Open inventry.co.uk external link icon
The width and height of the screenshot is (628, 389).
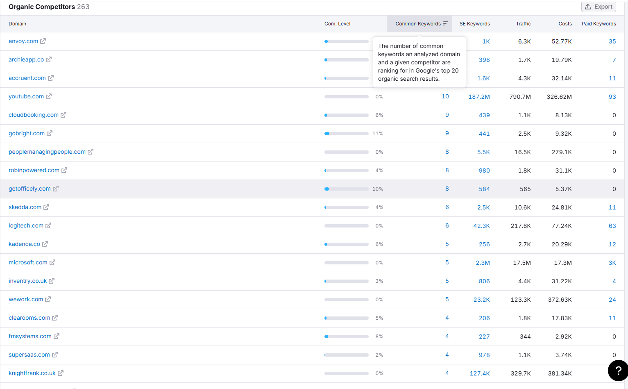tap(52, 281)
